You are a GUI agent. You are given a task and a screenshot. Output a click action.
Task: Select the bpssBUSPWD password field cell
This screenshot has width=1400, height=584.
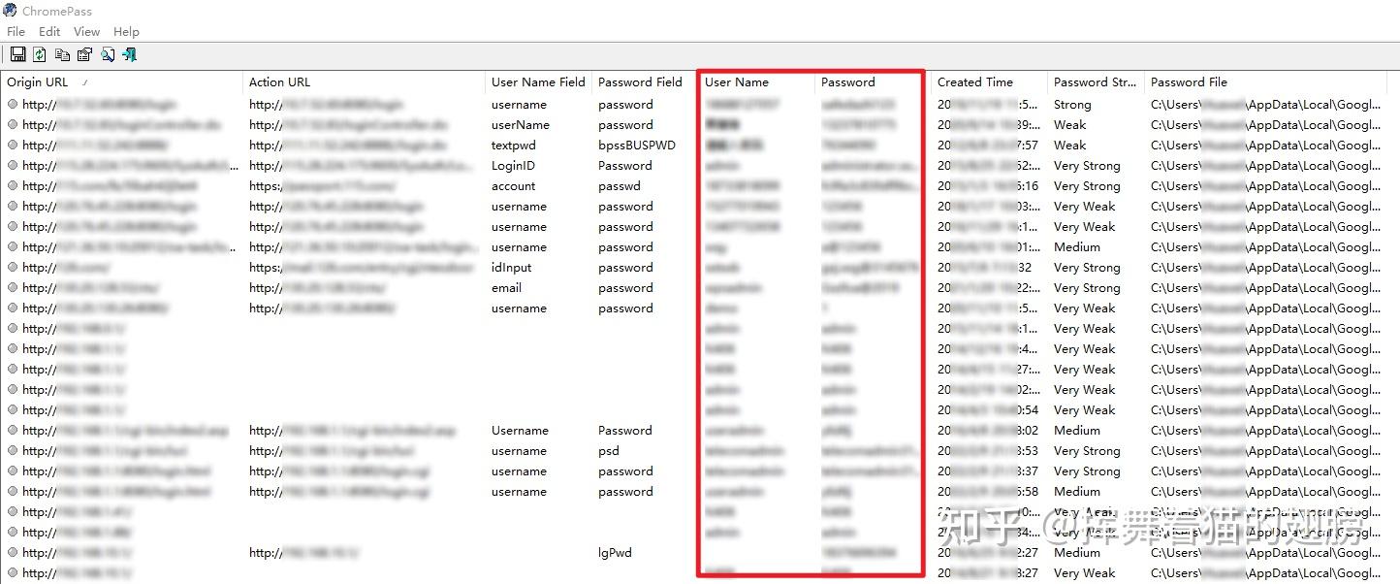[637, 146]
